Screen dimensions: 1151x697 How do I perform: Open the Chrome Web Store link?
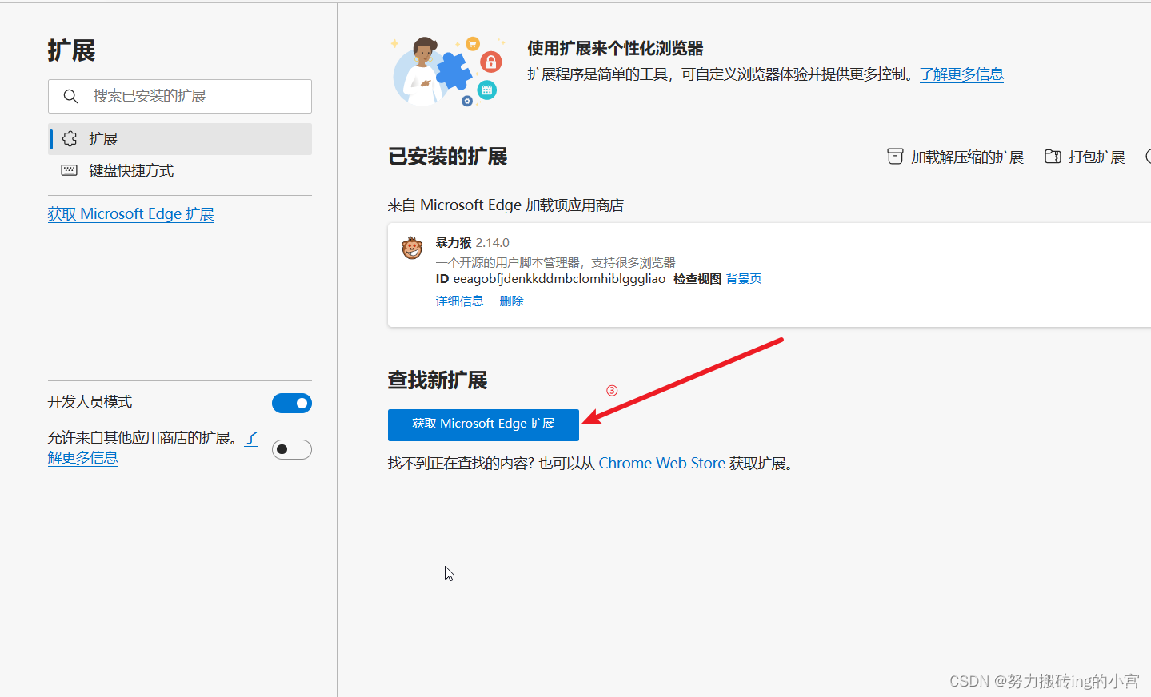coord(662,464)
